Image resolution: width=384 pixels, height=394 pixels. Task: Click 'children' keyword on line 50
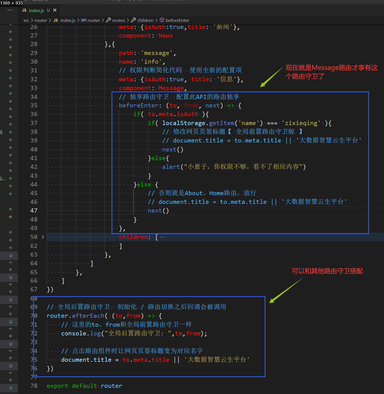pyautogui.click(x=133, y=237)
